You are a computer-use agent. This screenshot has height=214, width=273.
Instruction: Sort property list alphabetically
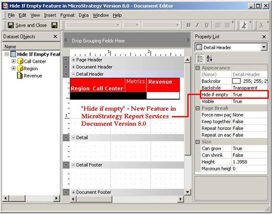(x=209, y=58)
